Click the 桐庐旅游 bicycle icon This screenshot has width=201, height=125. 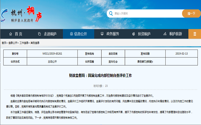tap(165, 34)
